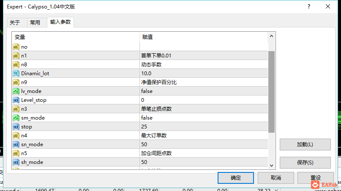
Task: Click the value 加仓间距点数
Action: (156, 153)
